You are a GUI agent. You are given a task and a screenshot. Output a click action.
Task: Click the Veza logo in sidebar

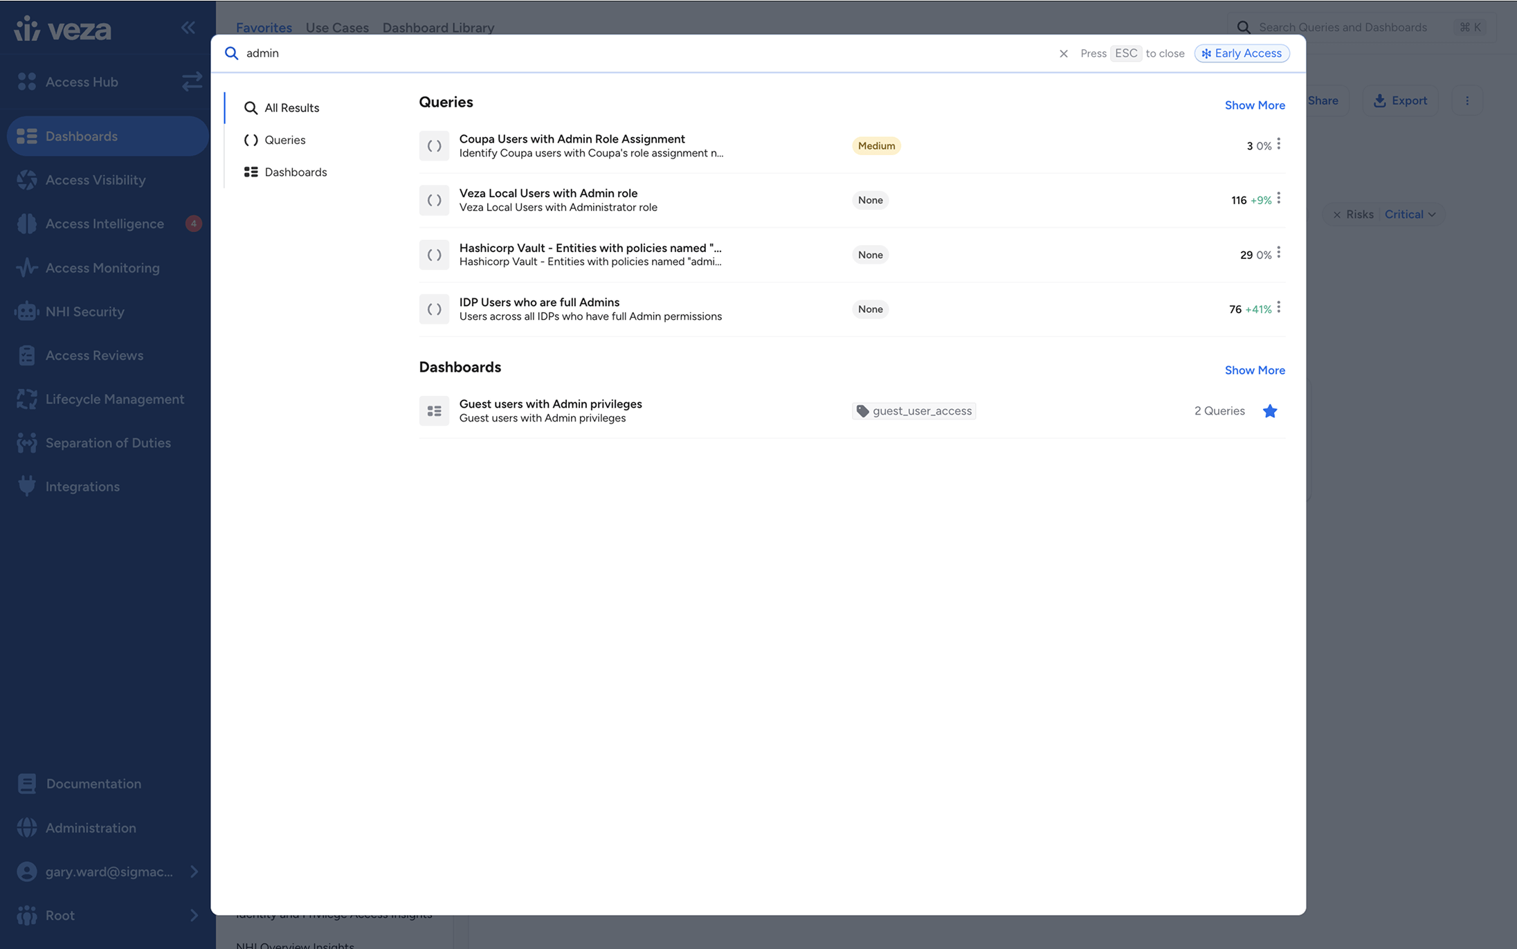coord(62,28)
